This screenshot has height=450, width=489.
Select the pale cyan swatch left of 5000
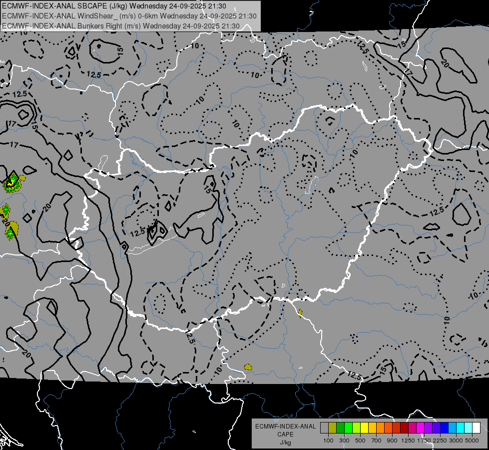469,428
